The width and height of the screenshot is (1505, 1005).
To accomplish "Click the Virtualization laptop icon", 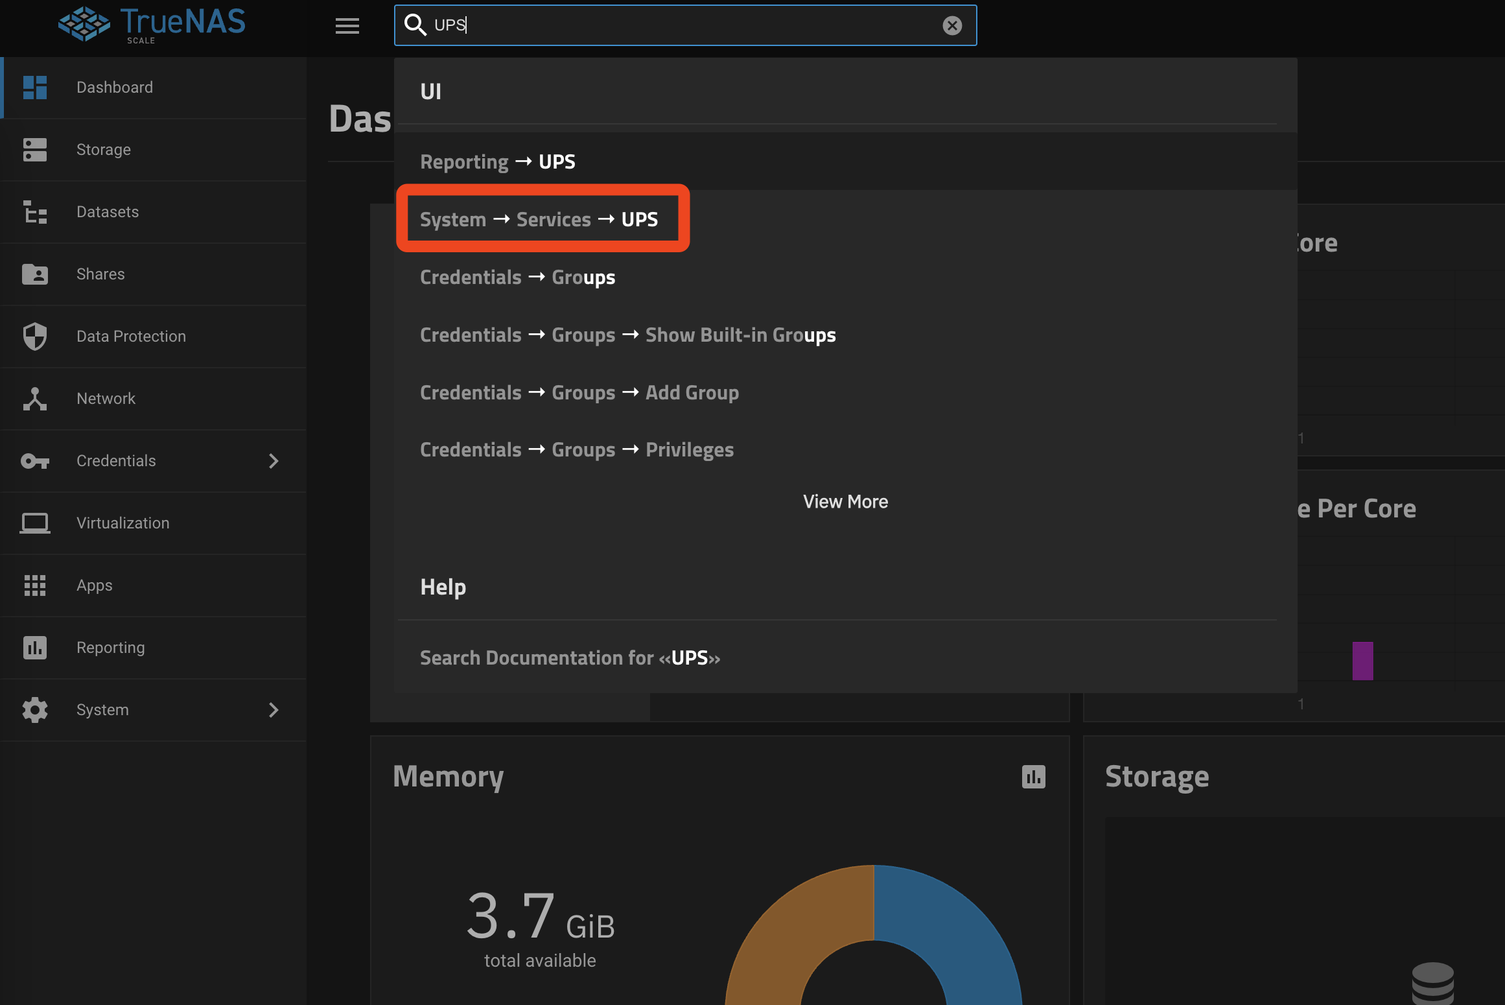I will coord(35,523).
